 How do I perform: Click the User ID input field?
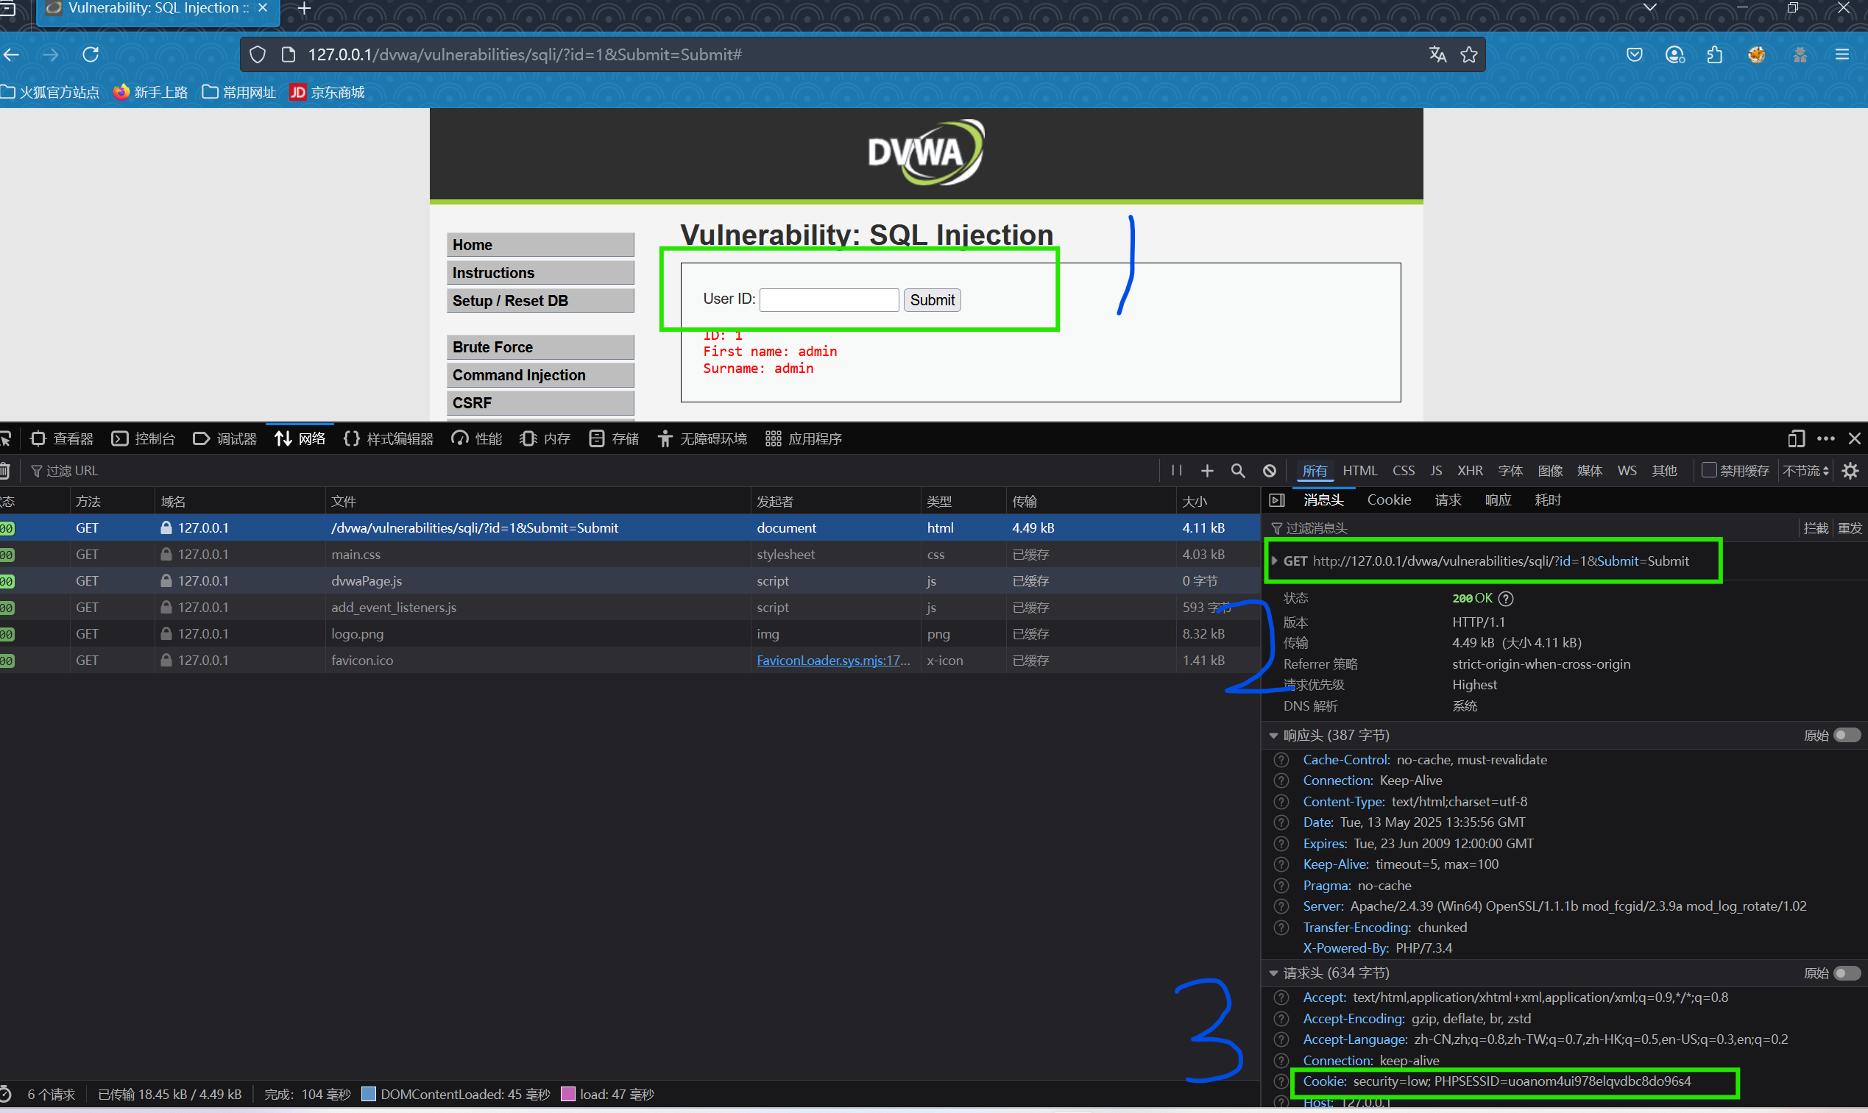(829, 300)
